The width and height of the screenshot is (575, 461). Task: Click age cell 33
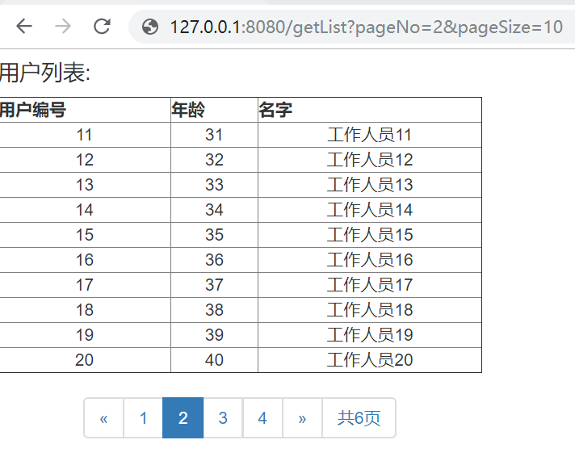point(214,185)
